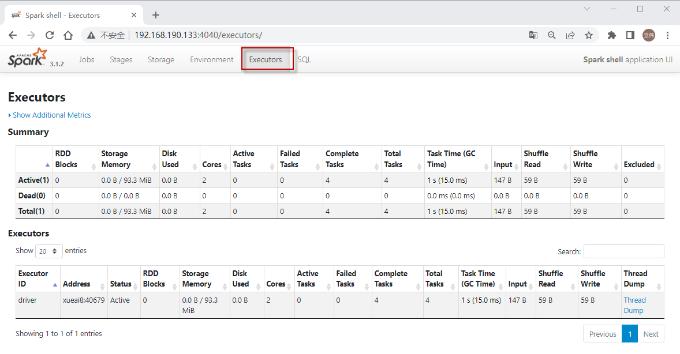Screen dimensions: 680x354
Task: Open the Environment tab
Action: 212,59
